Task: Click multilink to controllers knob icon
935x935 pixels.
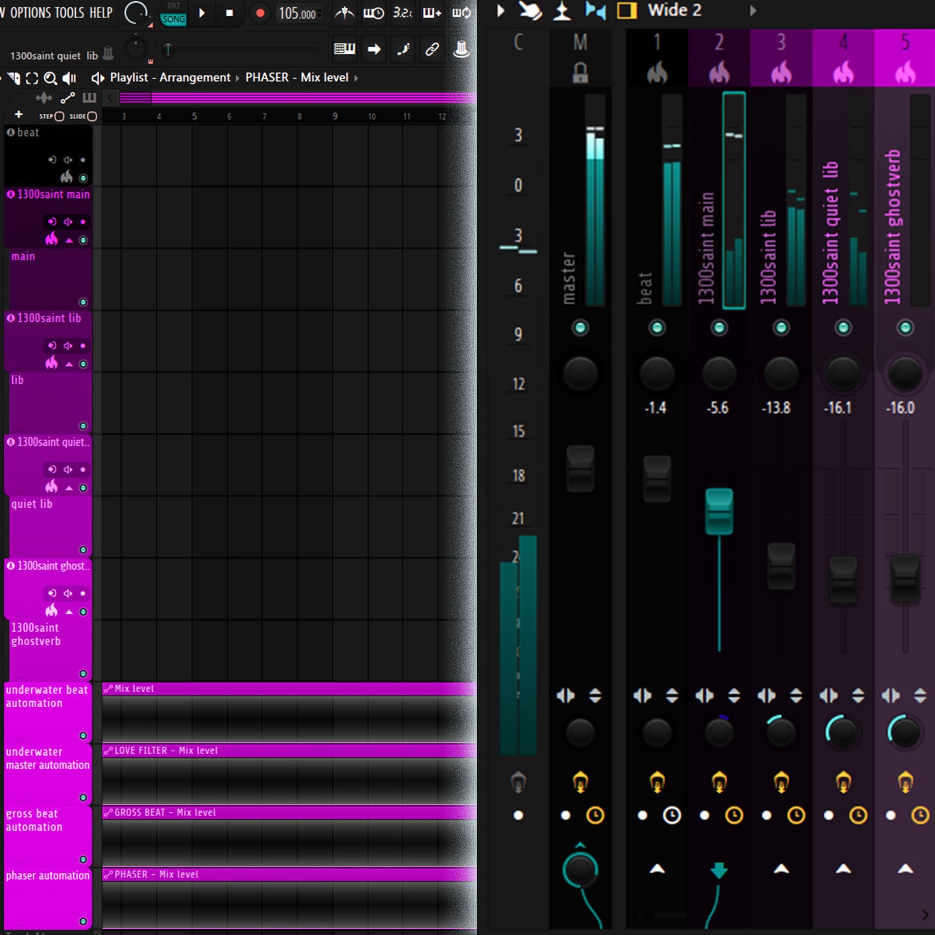Action: (461, 49)
